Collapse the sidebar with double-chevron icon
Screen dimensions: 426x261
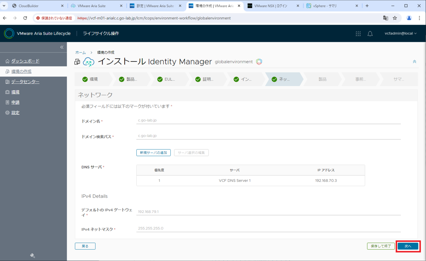[61, 47]
